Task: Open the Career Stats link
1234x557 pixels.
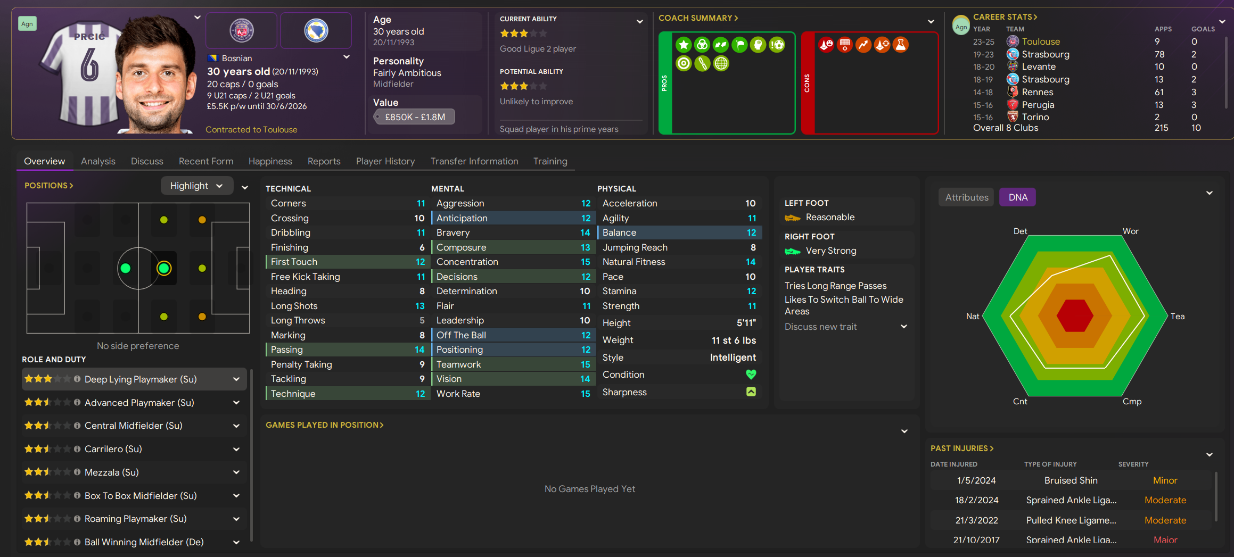Action: [1005, 17]
